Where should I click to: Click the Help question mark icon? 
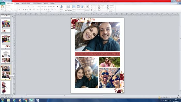(180, 3)
